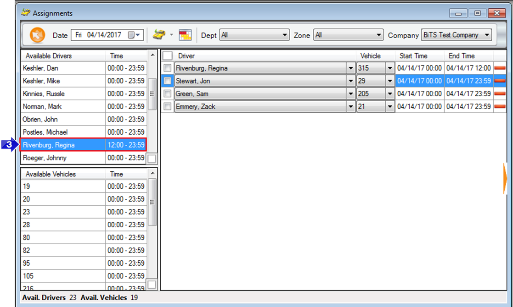This screenshot has height=307, width=513.
Task: Click the End Time column header
Action: coord(469,56)
